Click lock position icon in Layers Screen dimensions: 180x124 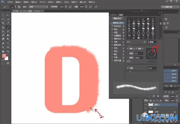(x=157, y=101)
